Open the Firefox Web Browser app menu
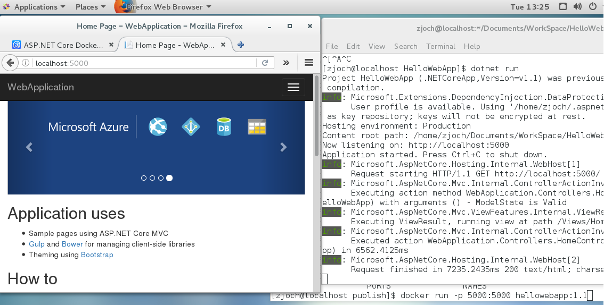This screenshot has height=305, width=604. coord(169,7)
